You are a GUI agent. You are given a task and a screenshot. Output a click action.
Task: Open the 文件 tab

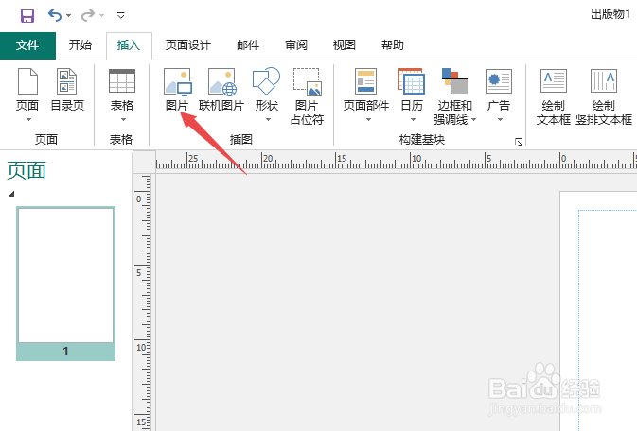click(x=27, y=45)
